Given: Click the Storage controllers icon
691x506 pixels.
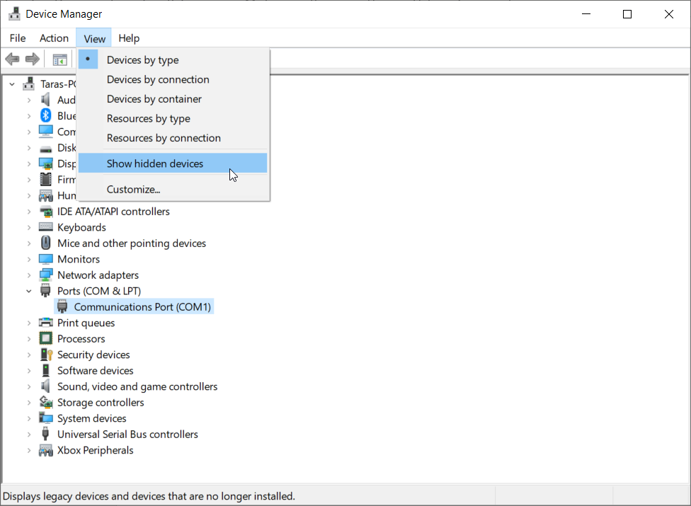Looking at the screenshot, I should point(46,402).
